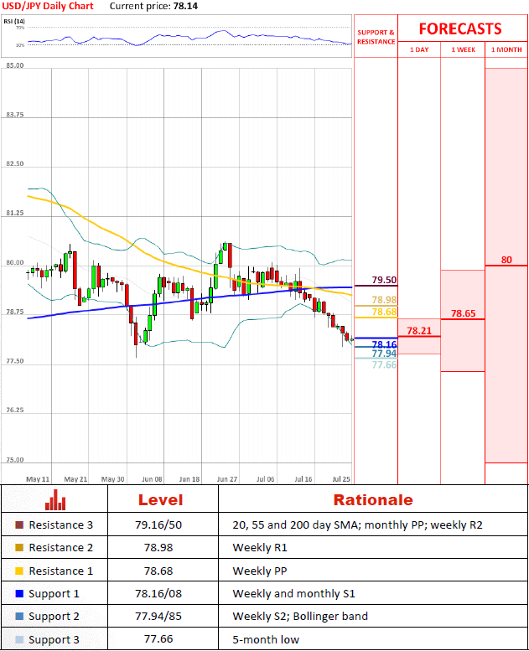The image size is (529, 651).
Task: Click the FORECASTS heading
Action: tap(459, 28)
